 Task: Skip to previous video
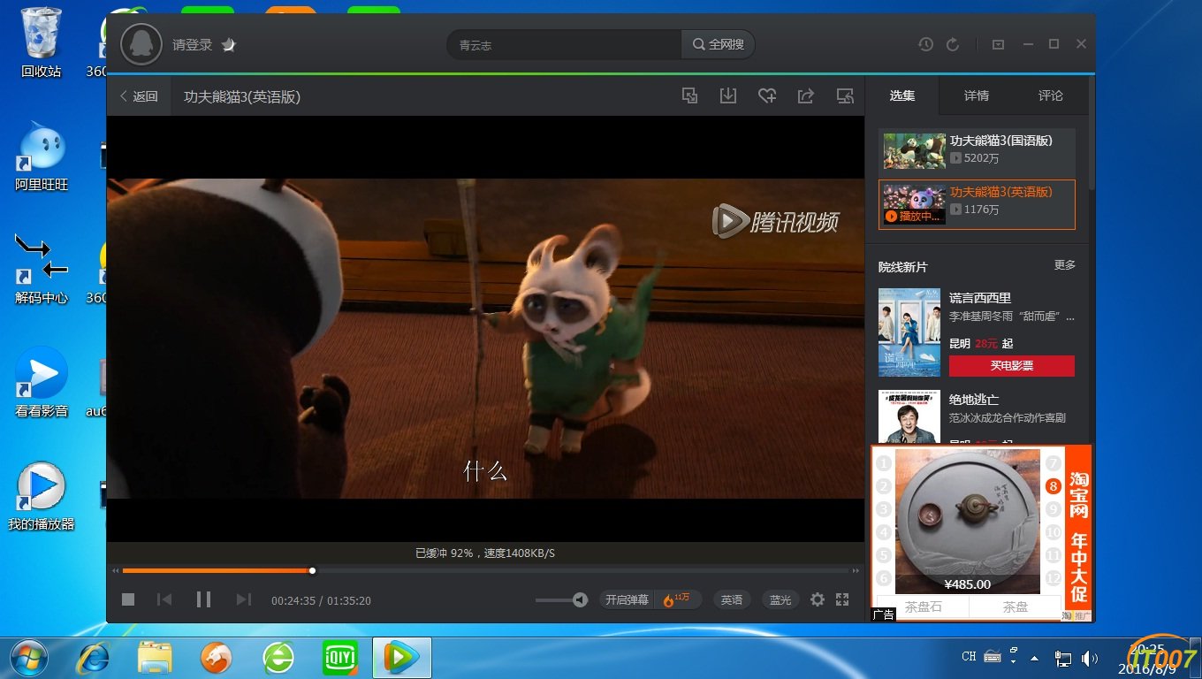point(164,599)
